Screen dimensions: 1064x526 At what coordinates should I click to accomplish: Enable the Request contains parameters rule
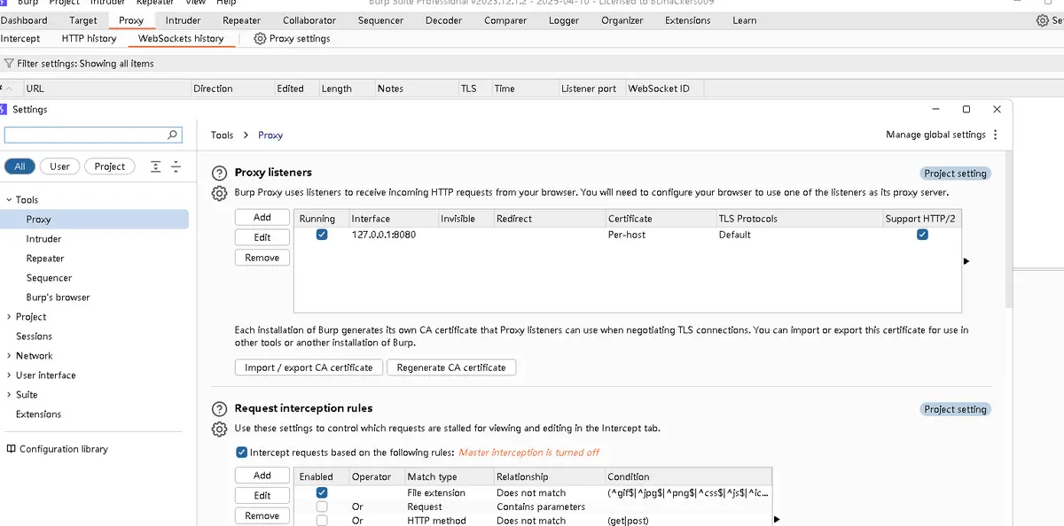[322, 507]
